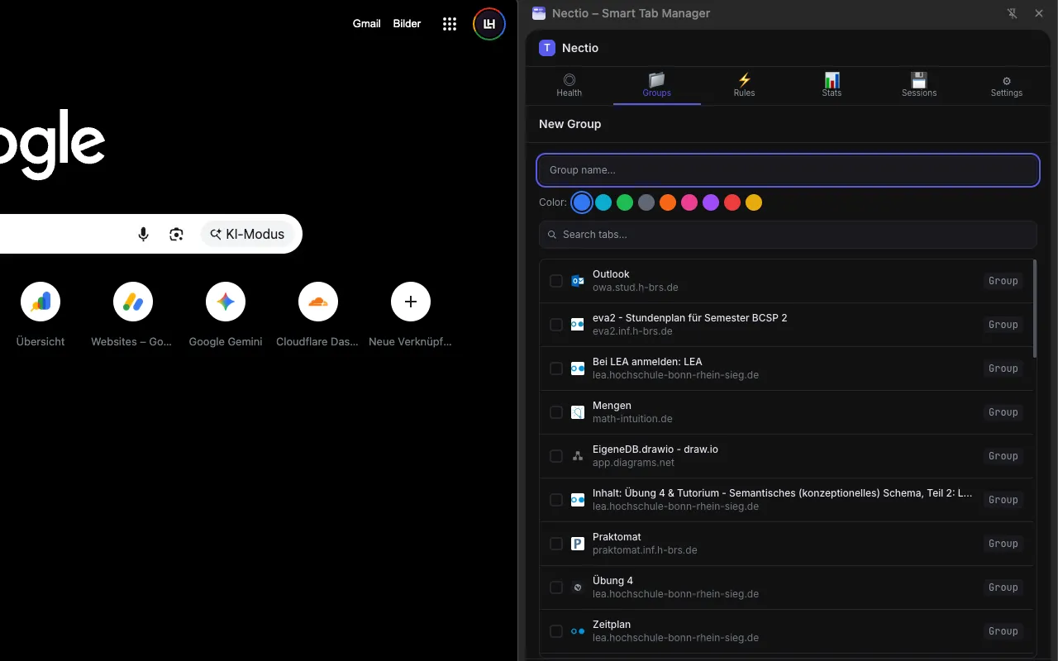This screenshot has width=1058, height=661.
Task: Open the Stats tab
Action: (832, 85)
